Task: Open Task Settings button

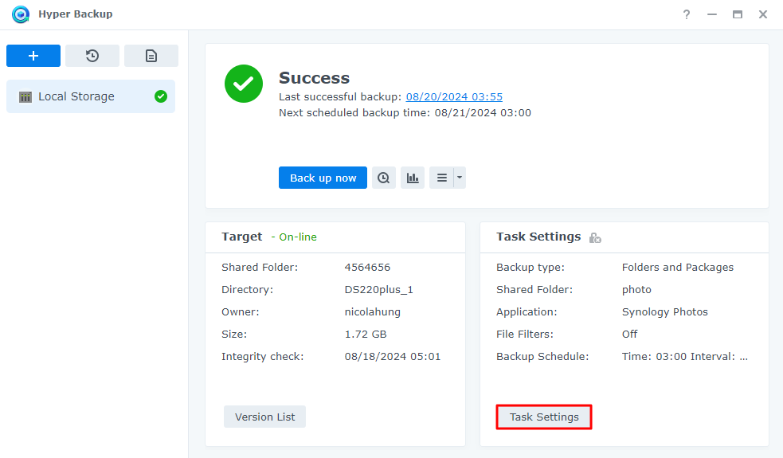Action: (x=544, y=417)
